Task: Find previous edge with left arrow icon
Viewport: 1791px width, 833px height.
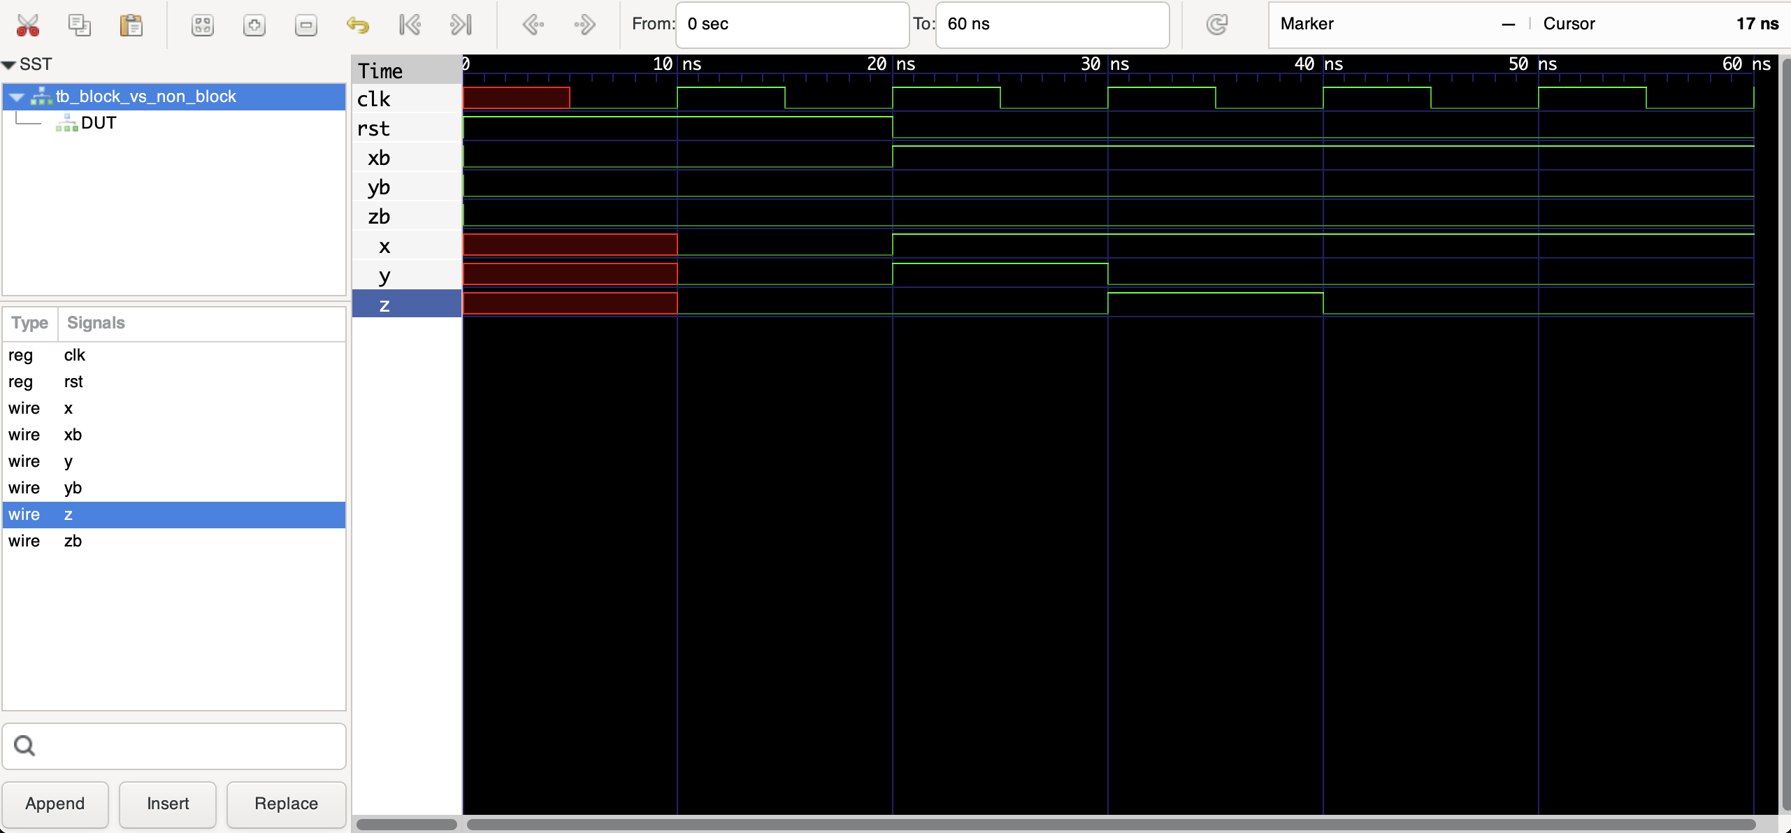Action: click(533, 25)
